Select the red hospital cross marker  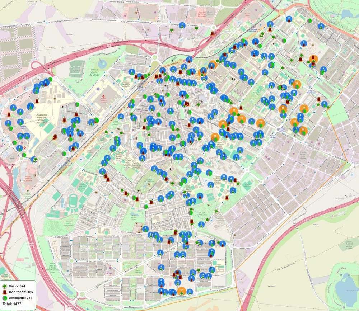pos(103,96)
